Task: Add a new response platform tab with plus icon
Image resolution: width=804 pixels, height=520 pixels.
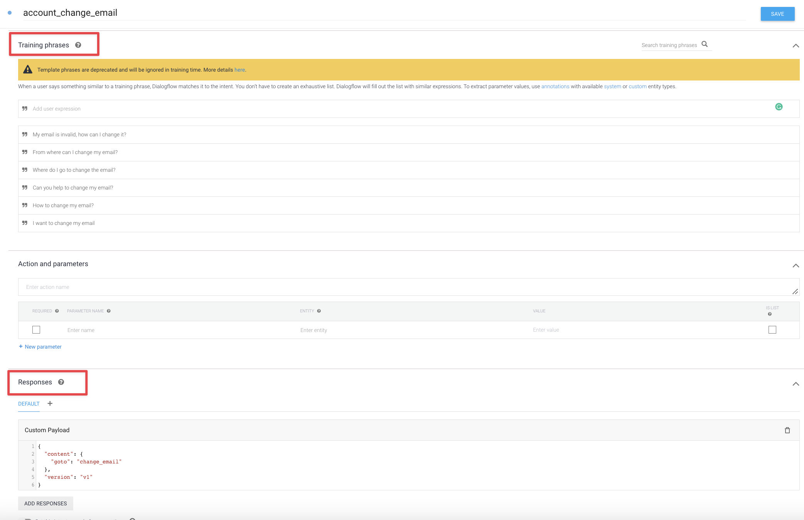Action: 50,403
